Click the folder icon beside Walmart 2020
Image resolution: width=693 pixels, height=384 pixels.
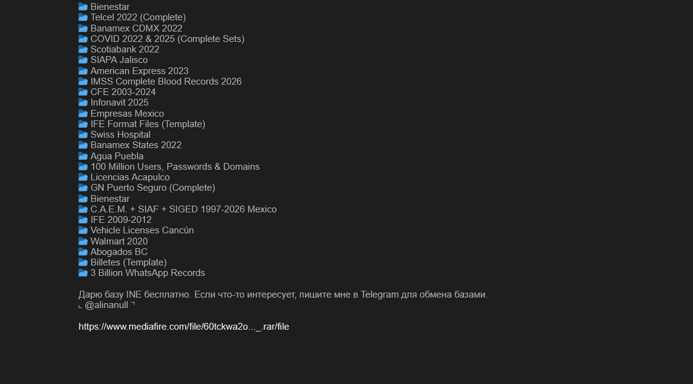(x=83, y=241)
